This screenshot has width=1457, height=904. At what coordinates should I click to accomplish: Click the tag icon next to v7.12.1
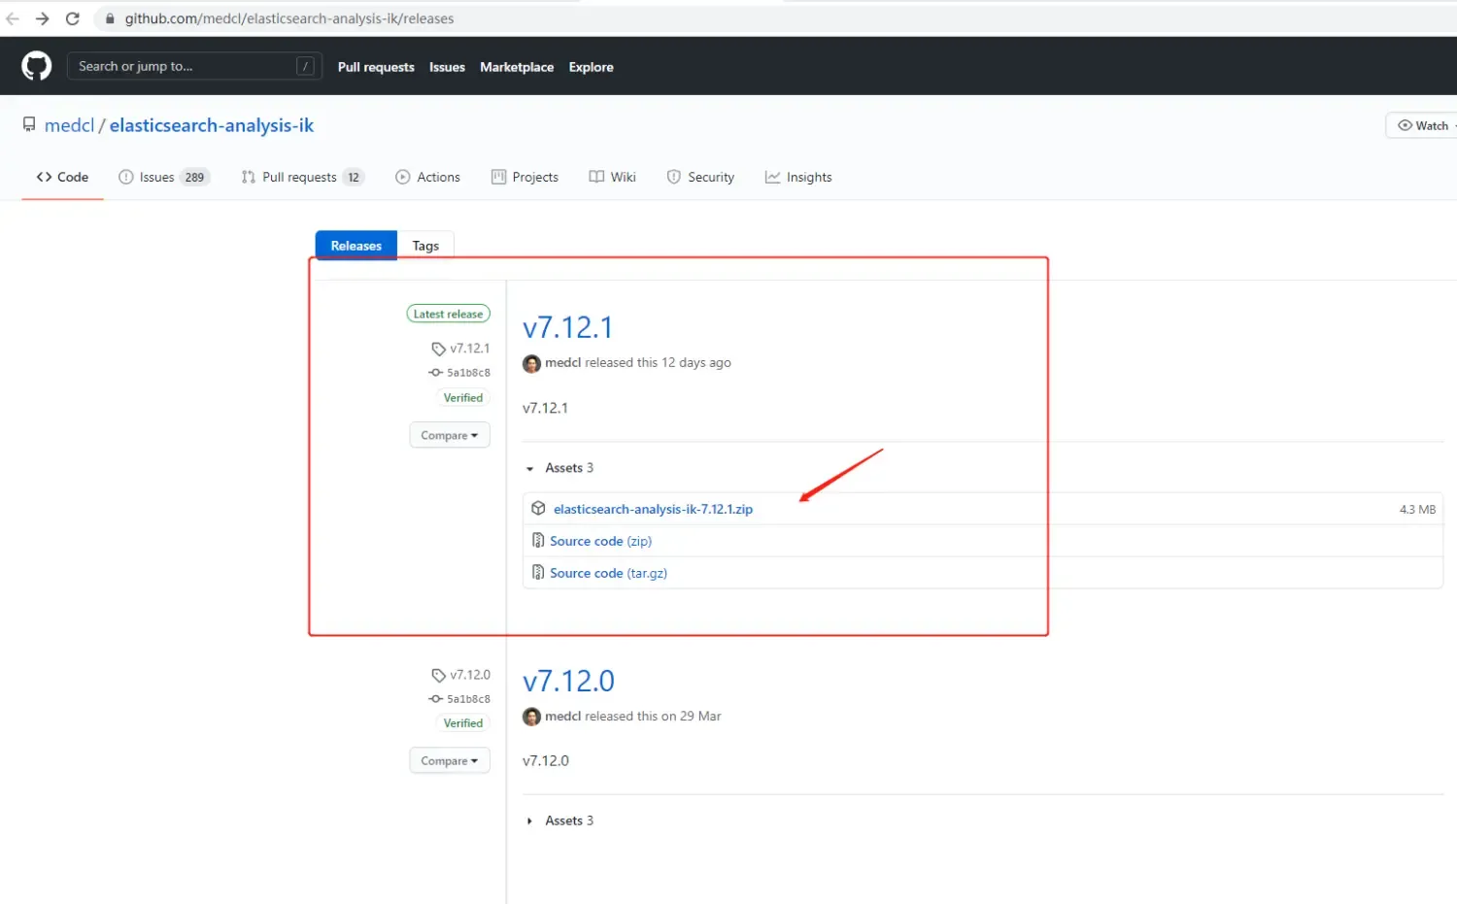pyautogui.click(x=437, y=349)
